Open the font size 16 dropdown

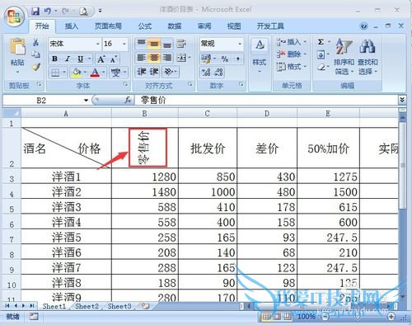coord(124,44)
